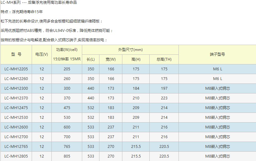Click voltage 12 in LC-MH12205 row
This screenshot has width=256, height=161.
tap(42, 69)
